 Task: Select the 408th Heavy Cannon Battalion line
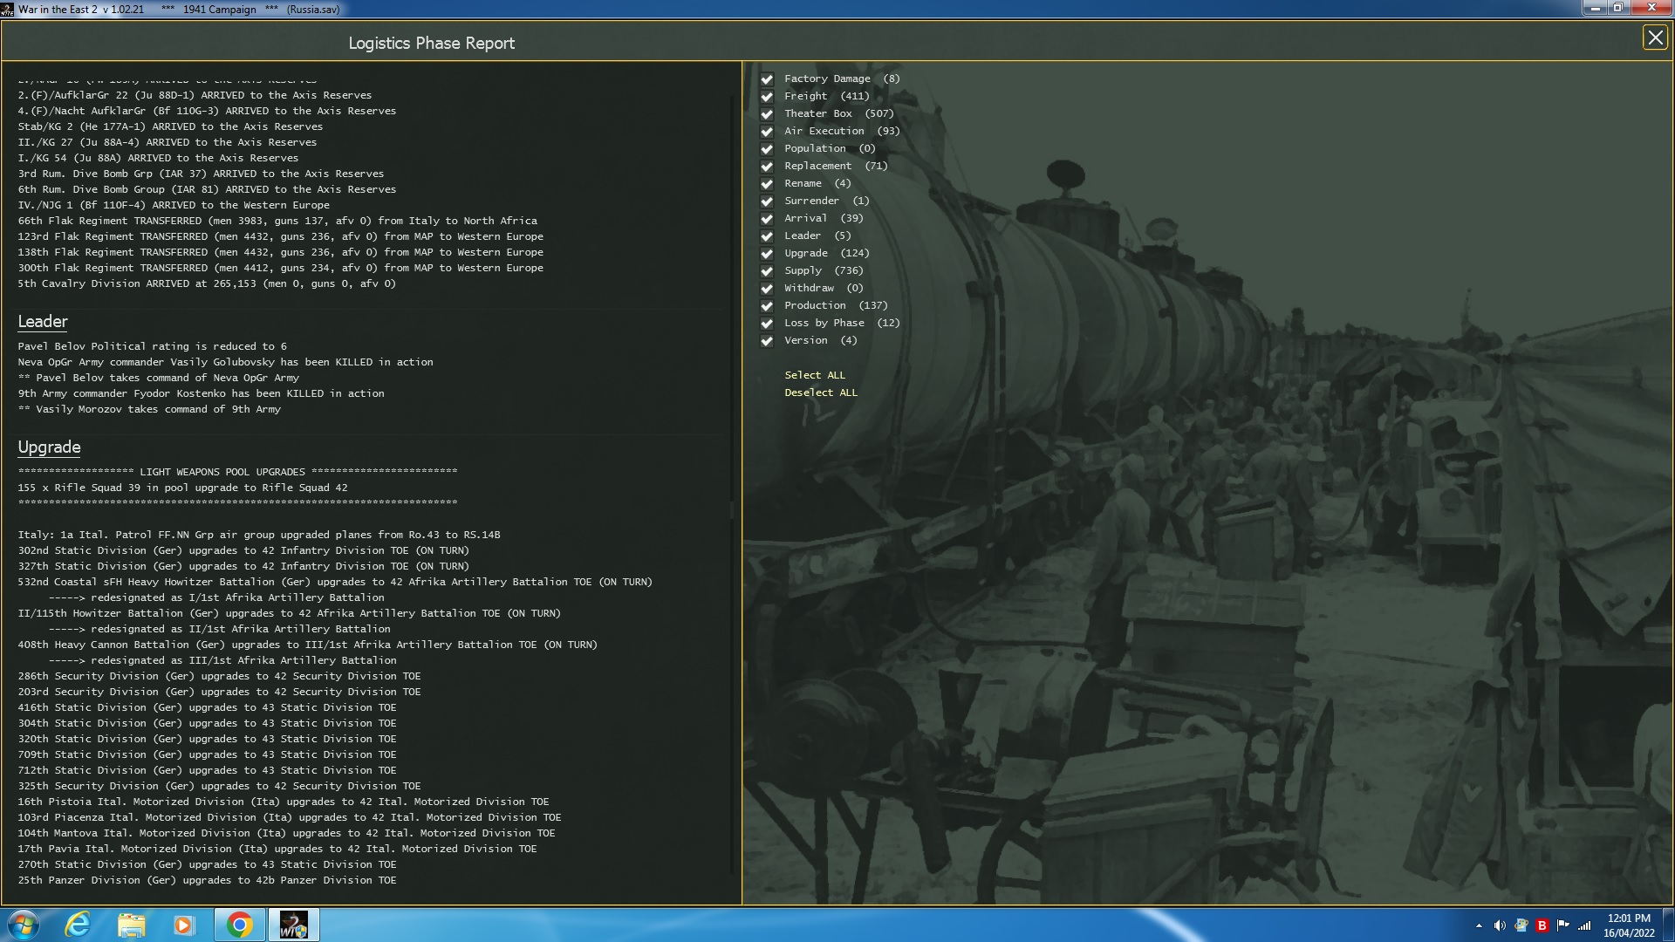pyautogui.click(x=307, y=645)
